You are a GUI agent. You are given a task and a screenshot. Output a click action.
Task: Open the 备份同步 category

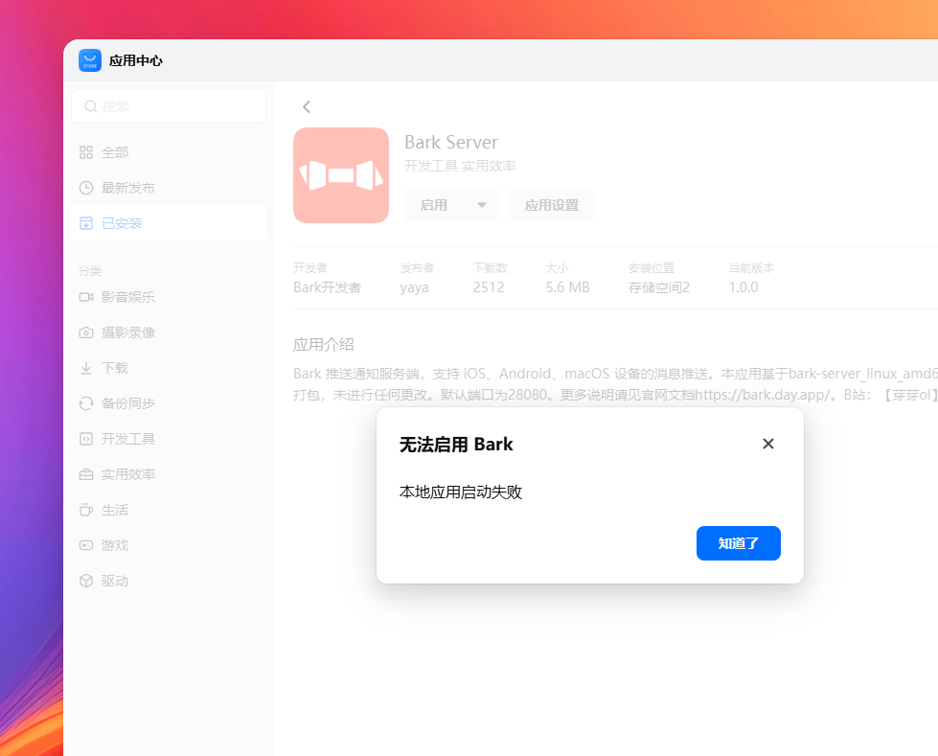(168, 403)
